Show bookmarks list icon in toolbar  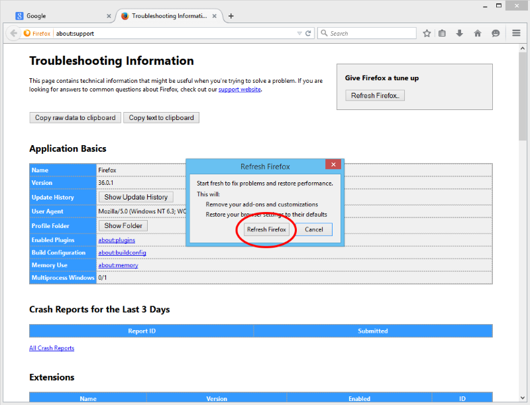tap(442, 33)
